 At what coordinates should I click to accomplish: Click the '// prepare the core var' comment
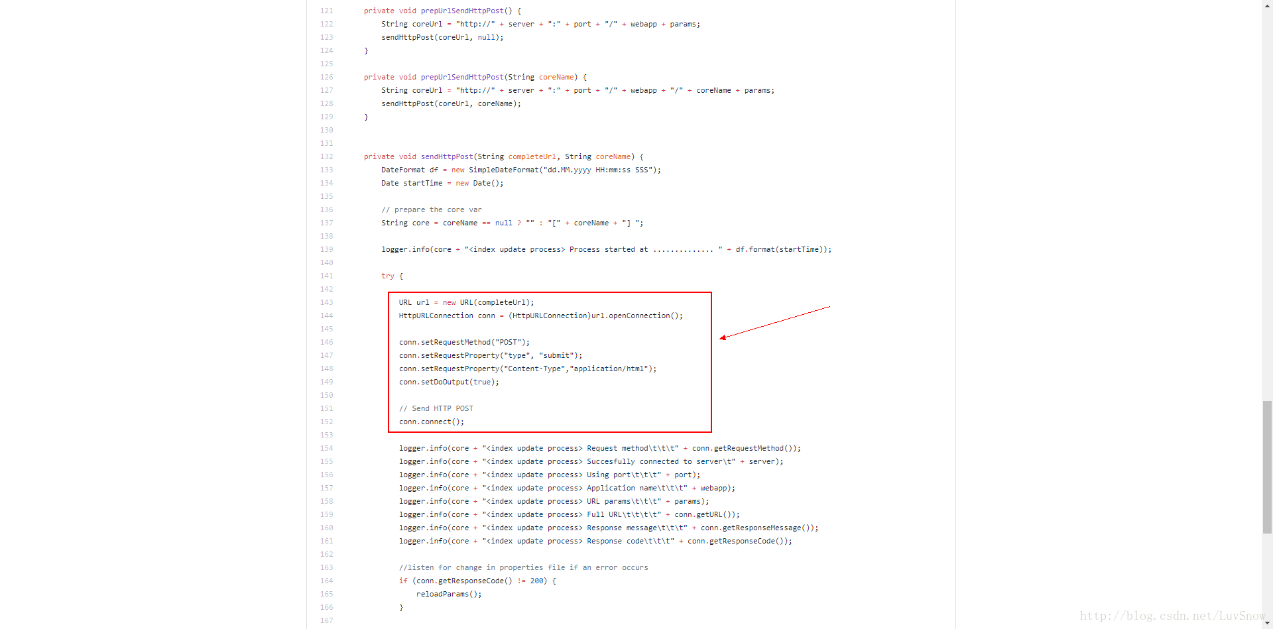pyautogui.click(x=432, y=209)
